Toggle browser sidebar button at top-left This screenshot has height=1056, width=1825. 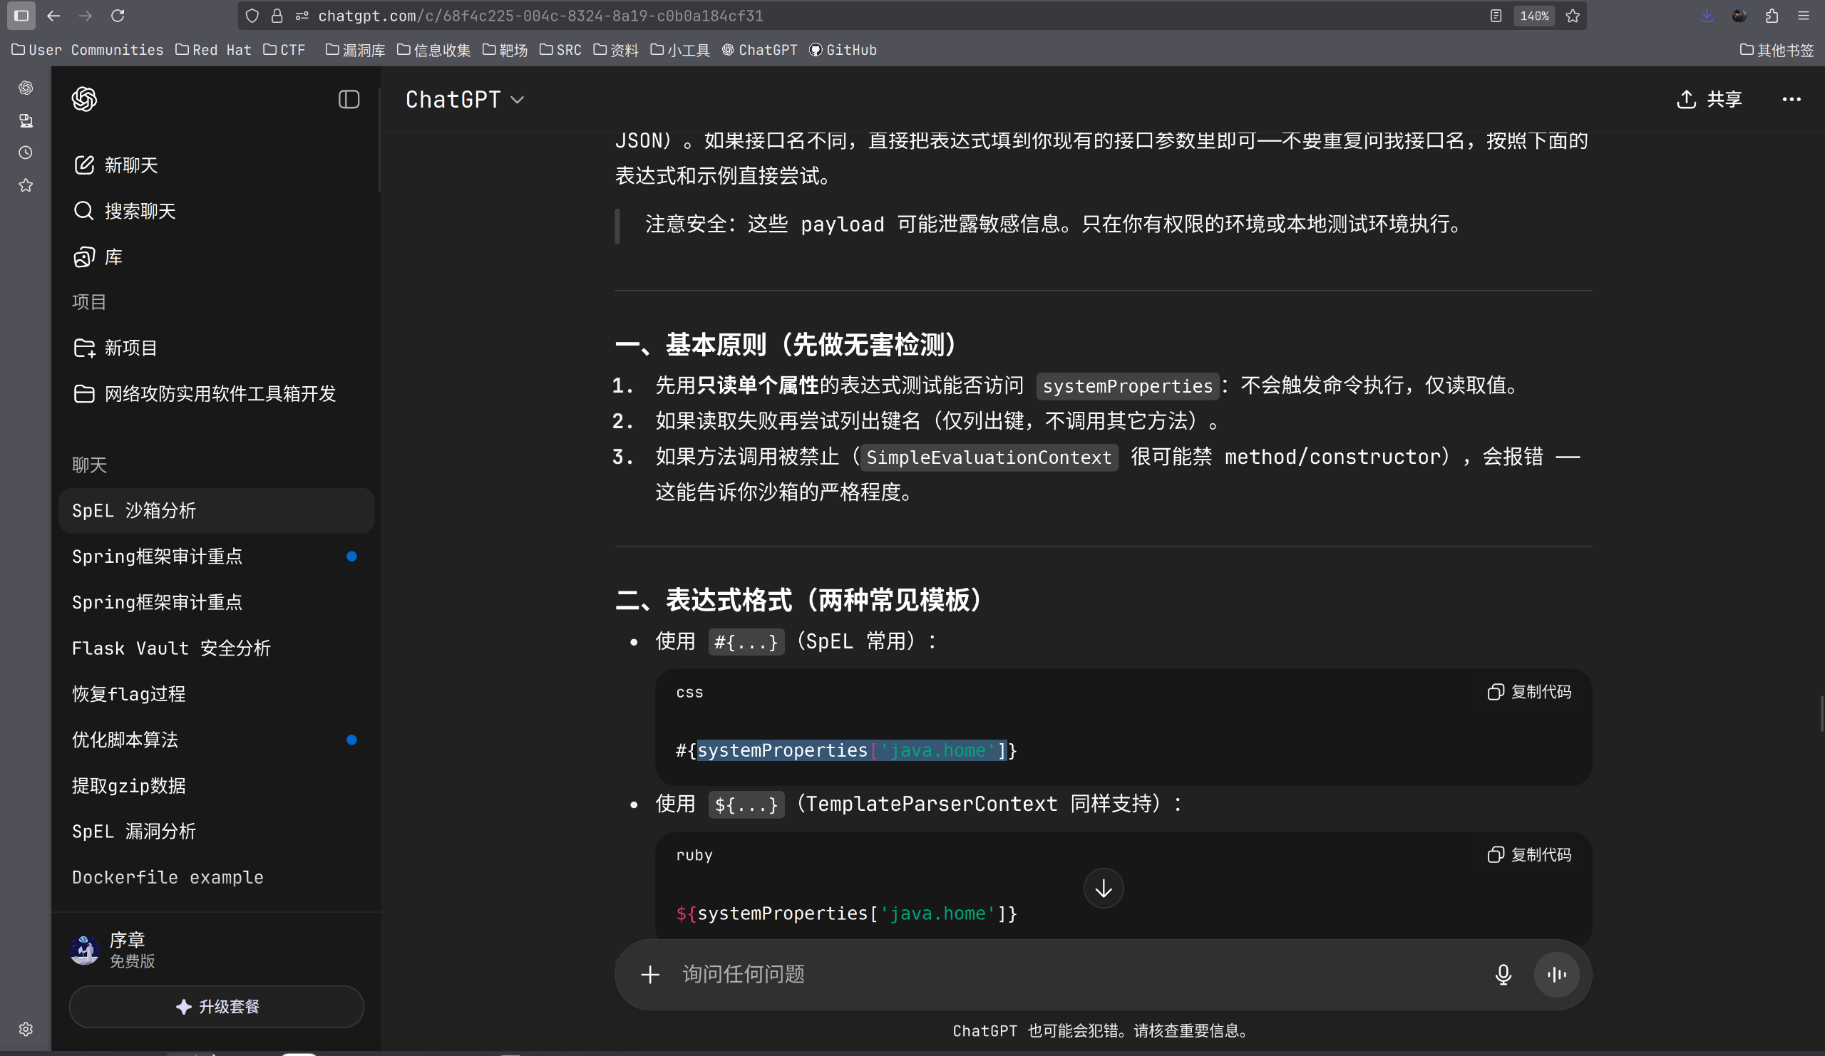click(21, 15)
